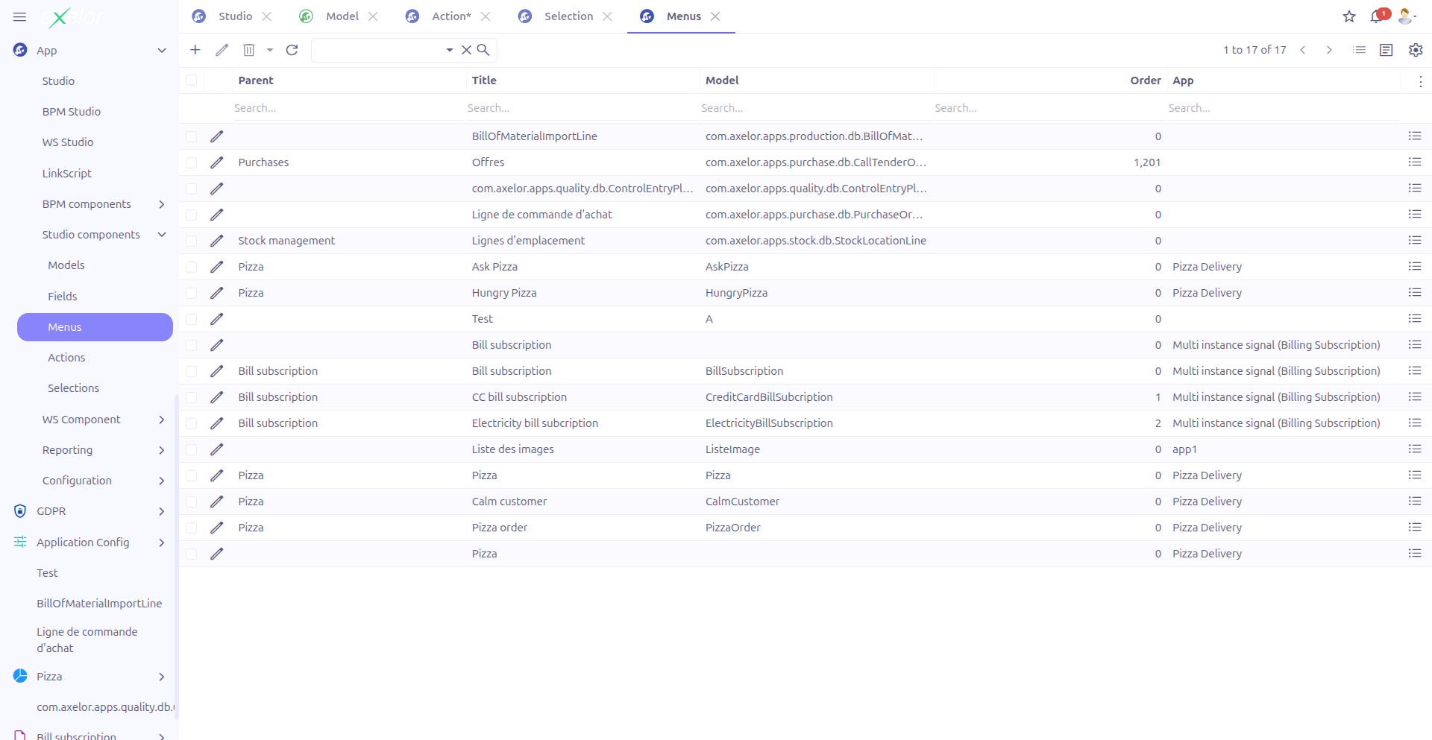This screenshot has height=740, width=1432.
Task: Delete records using the trash icon
Action: [248, 50]
